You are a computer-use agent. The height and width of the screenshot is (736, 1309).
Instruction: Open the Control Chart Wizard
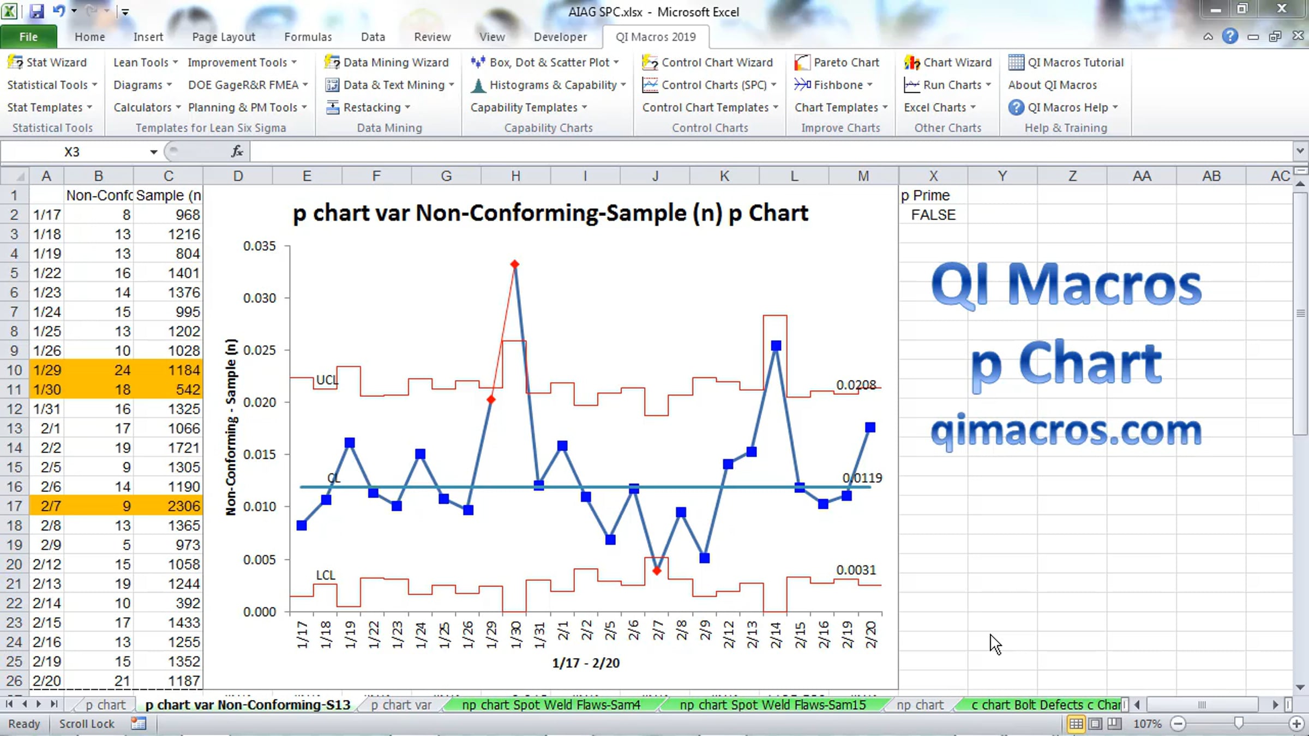pos(707,62)
